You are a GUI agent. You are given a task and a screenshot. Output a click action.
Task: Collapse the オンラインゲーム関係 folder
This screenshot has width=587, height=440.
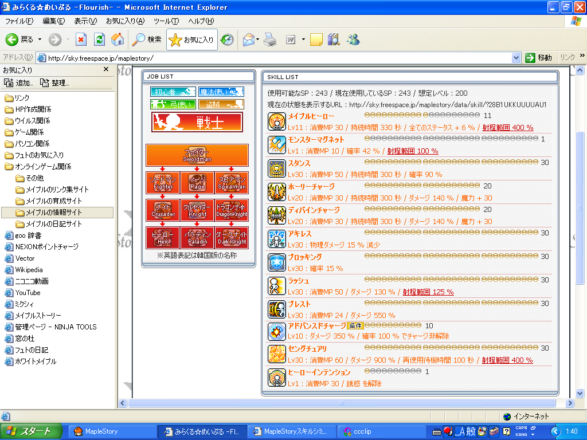pos(38,167)
